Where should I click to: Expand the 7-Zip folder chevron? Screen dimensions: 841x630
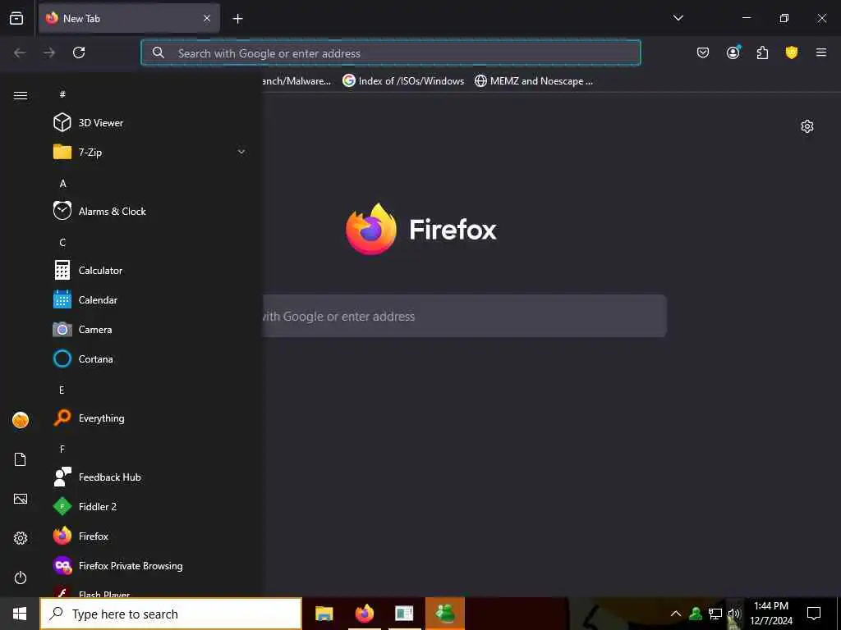pyautogui.click(x=241, y=152)
